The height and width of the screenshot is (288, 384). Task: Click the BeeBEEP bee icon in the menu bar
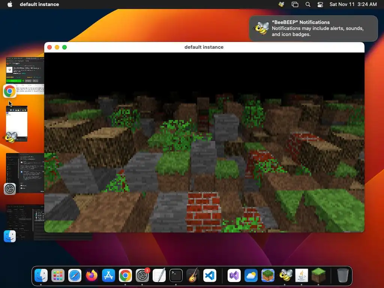pyautogui.click(x=281, y=4)
